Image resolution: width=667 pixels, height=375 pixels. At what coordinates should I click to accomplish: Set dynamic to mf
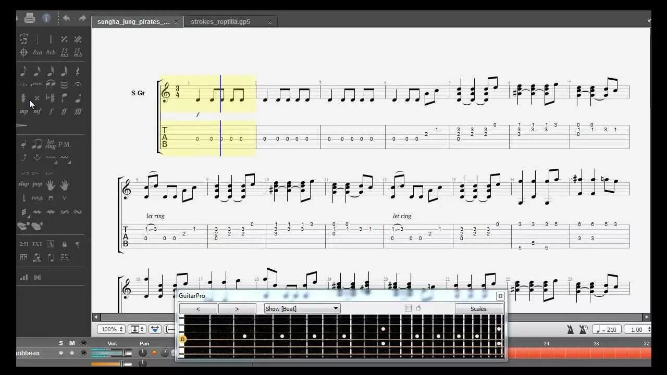tap(37, 111)
